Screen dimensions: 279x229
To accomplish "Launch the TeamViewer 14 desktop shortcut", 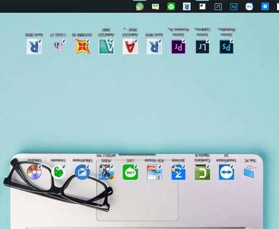I will 226,172.
